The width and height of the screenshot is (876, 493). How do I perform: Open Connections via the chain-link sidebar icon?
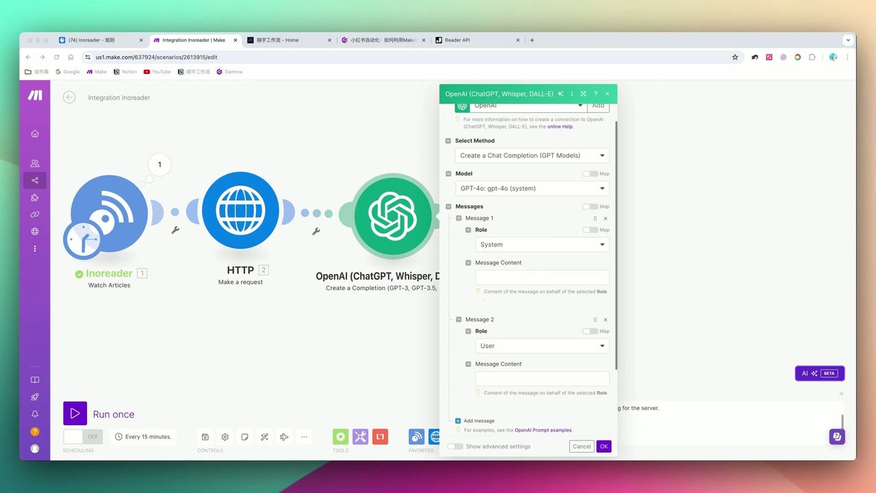coord(35,214)
